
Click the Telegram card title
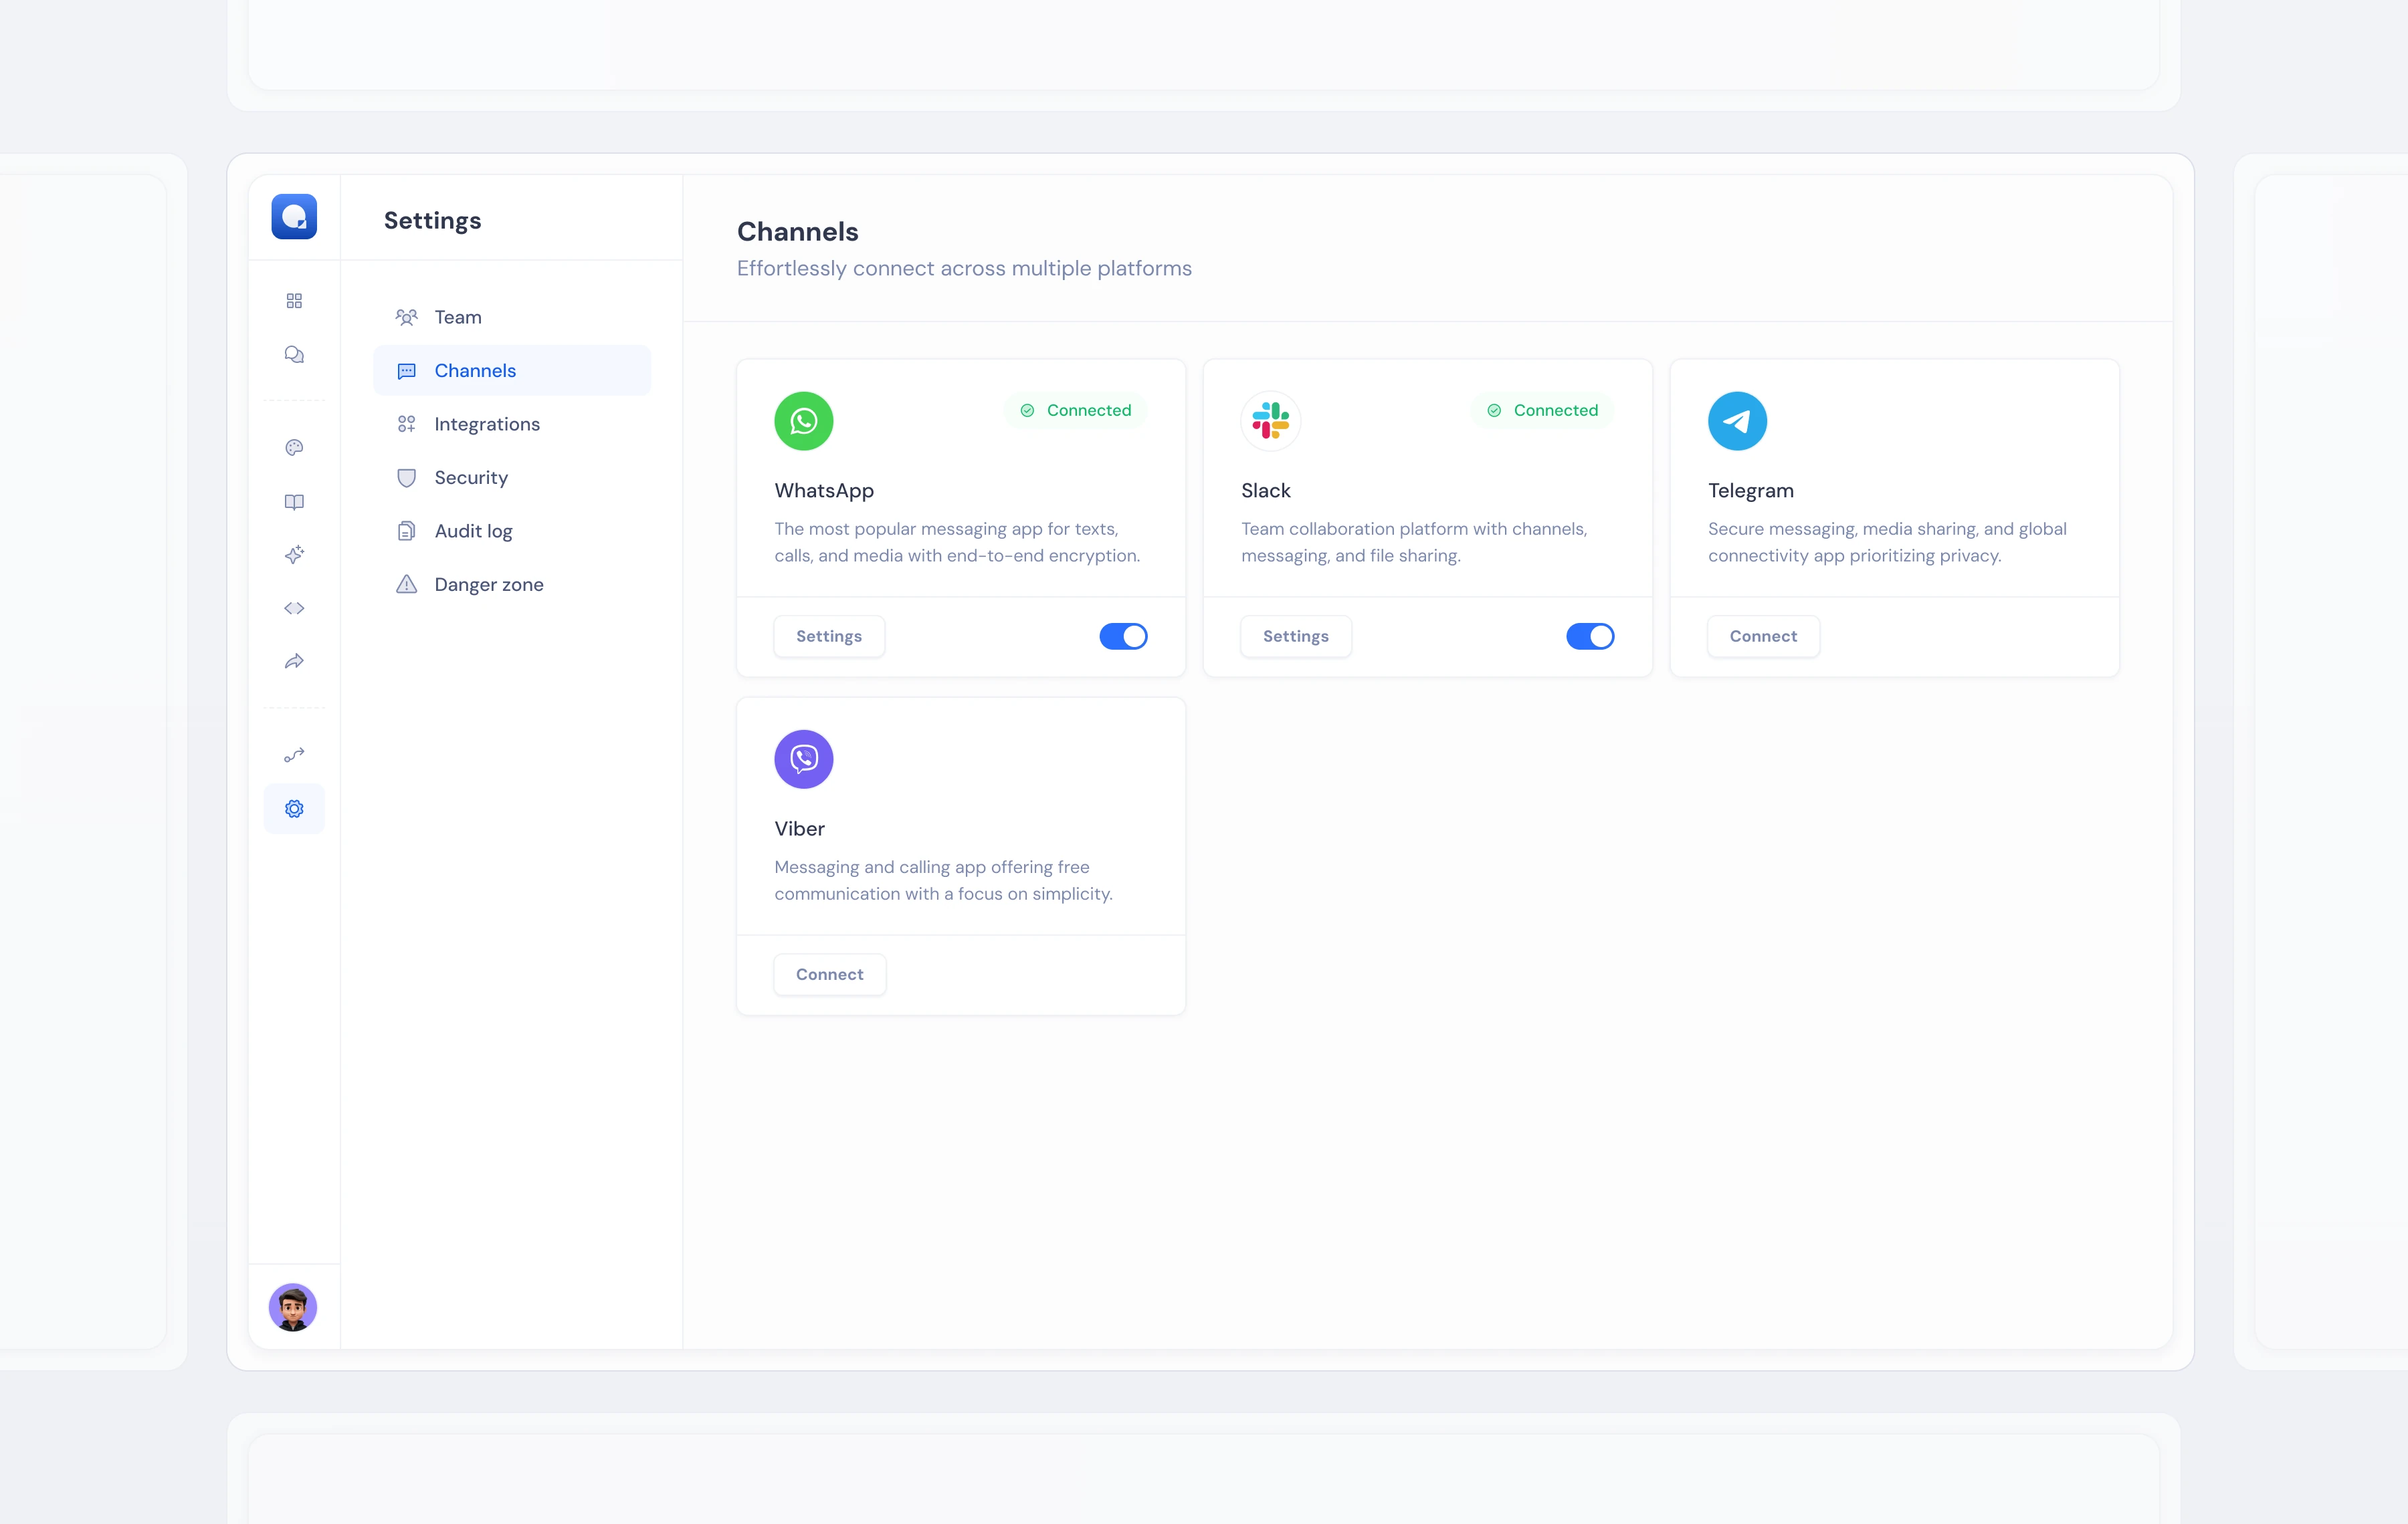point(1751,491)
